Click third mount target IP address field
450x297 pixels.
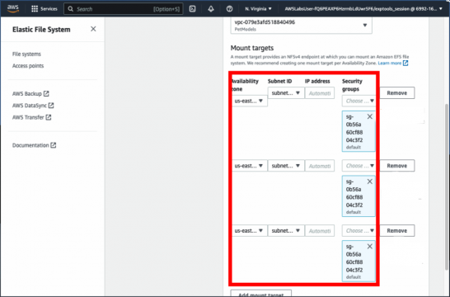[x=320, y=231]
